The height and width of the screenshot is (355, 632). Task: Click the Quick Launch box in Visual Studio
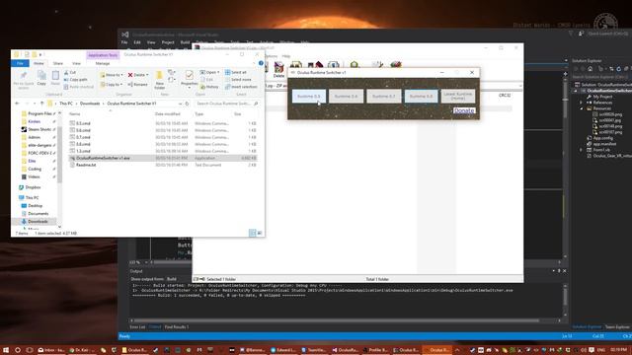pyautogui.click(x=608, y=34)
